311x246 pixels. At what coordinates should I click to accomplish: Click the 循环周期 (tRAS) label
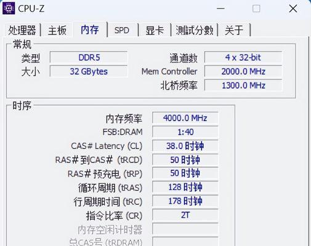110,188
